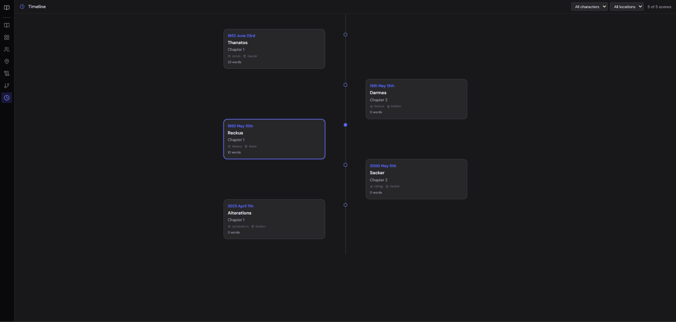Open the Thanatos scene card title

pyautogui.click(x=238, y=43)
